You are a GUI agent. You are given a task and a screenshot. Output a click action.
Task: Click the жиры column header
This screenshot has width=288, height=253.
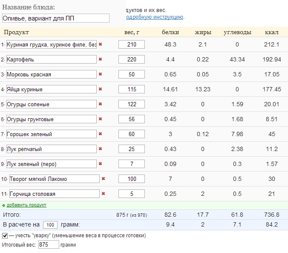pos(203,32)
